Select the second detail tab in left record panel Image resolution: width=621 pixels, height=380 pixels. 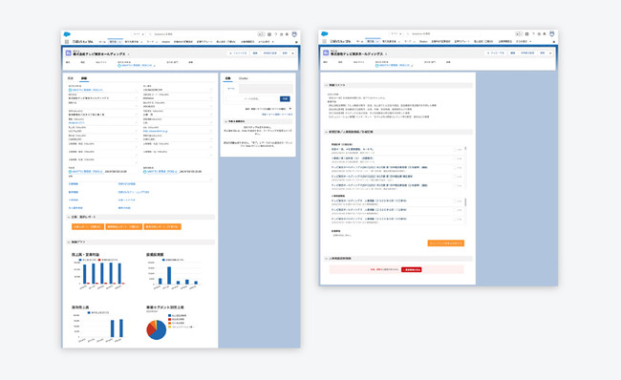[x=84, y=78]
